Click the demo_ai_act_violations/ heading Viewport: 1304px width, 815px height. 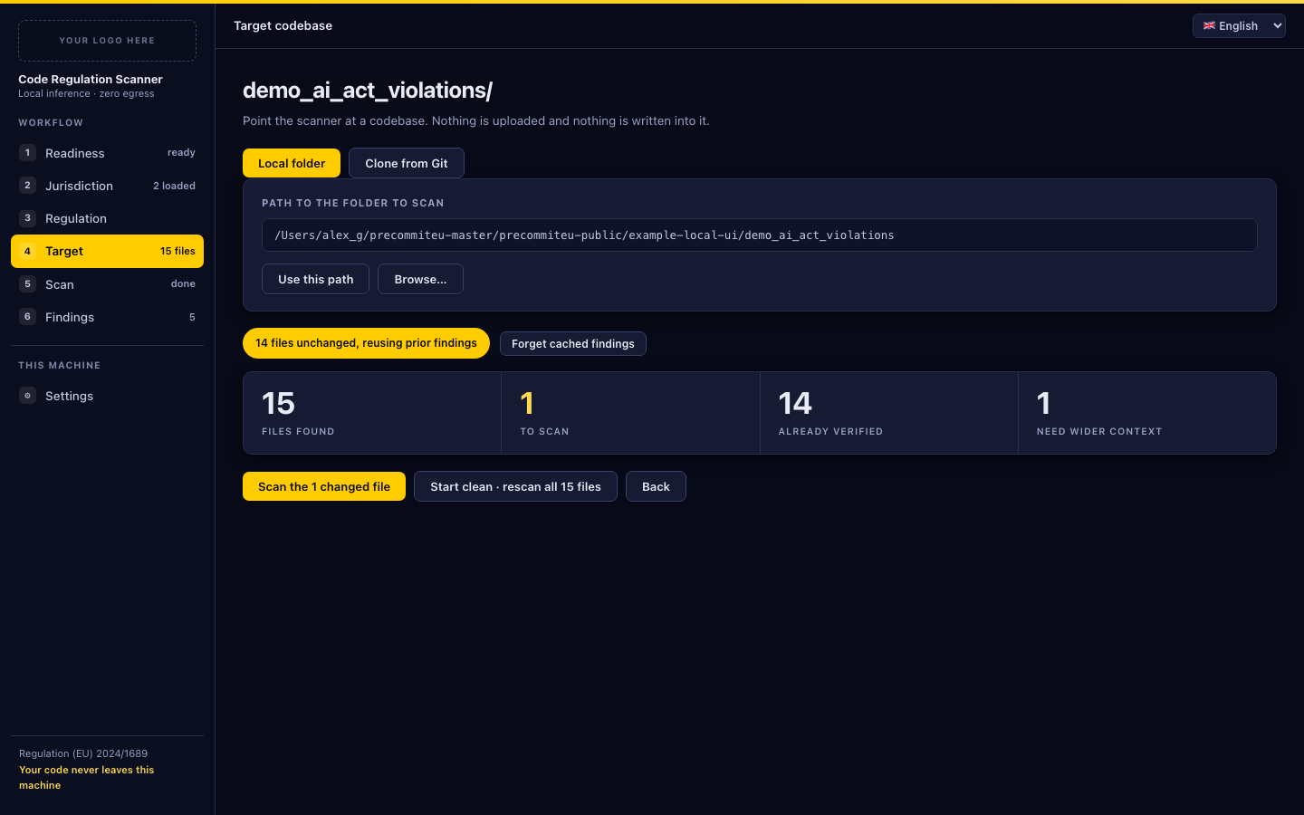pyautogui.click(x=368, y=91)
